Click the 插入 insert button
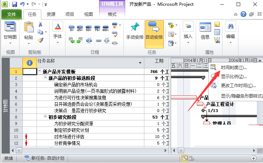 pos(188,32)
